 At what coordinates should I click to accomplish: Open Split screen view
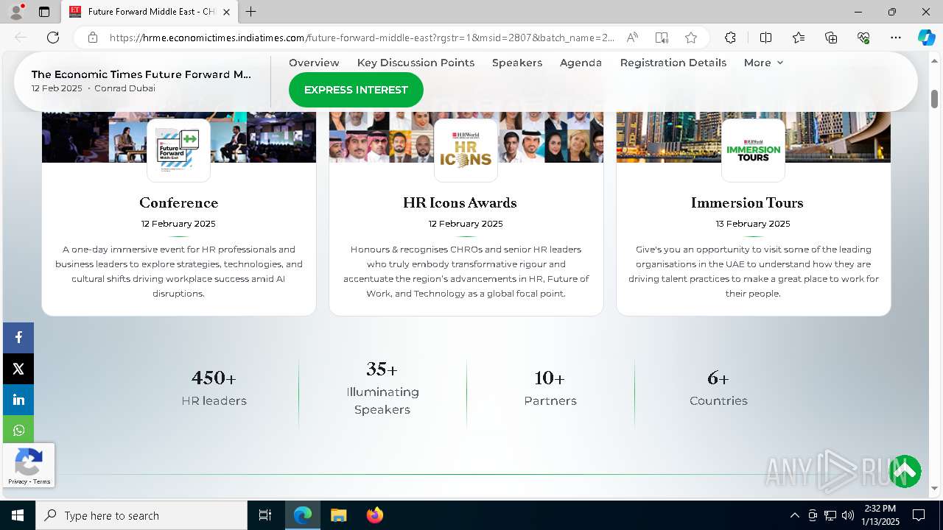[x=765, y=38]
